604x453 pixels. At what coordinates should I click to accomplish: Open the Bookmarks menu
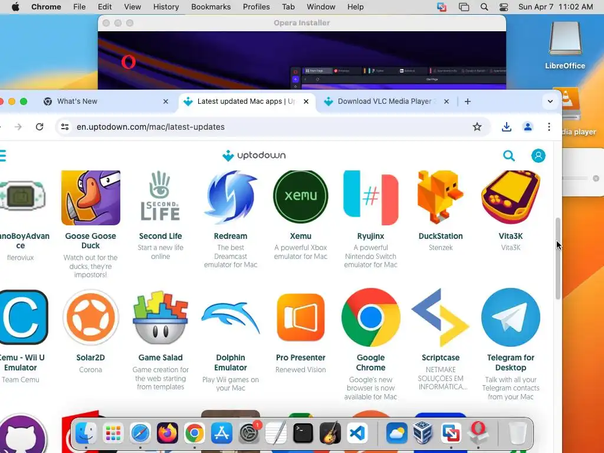coord(211,7)
